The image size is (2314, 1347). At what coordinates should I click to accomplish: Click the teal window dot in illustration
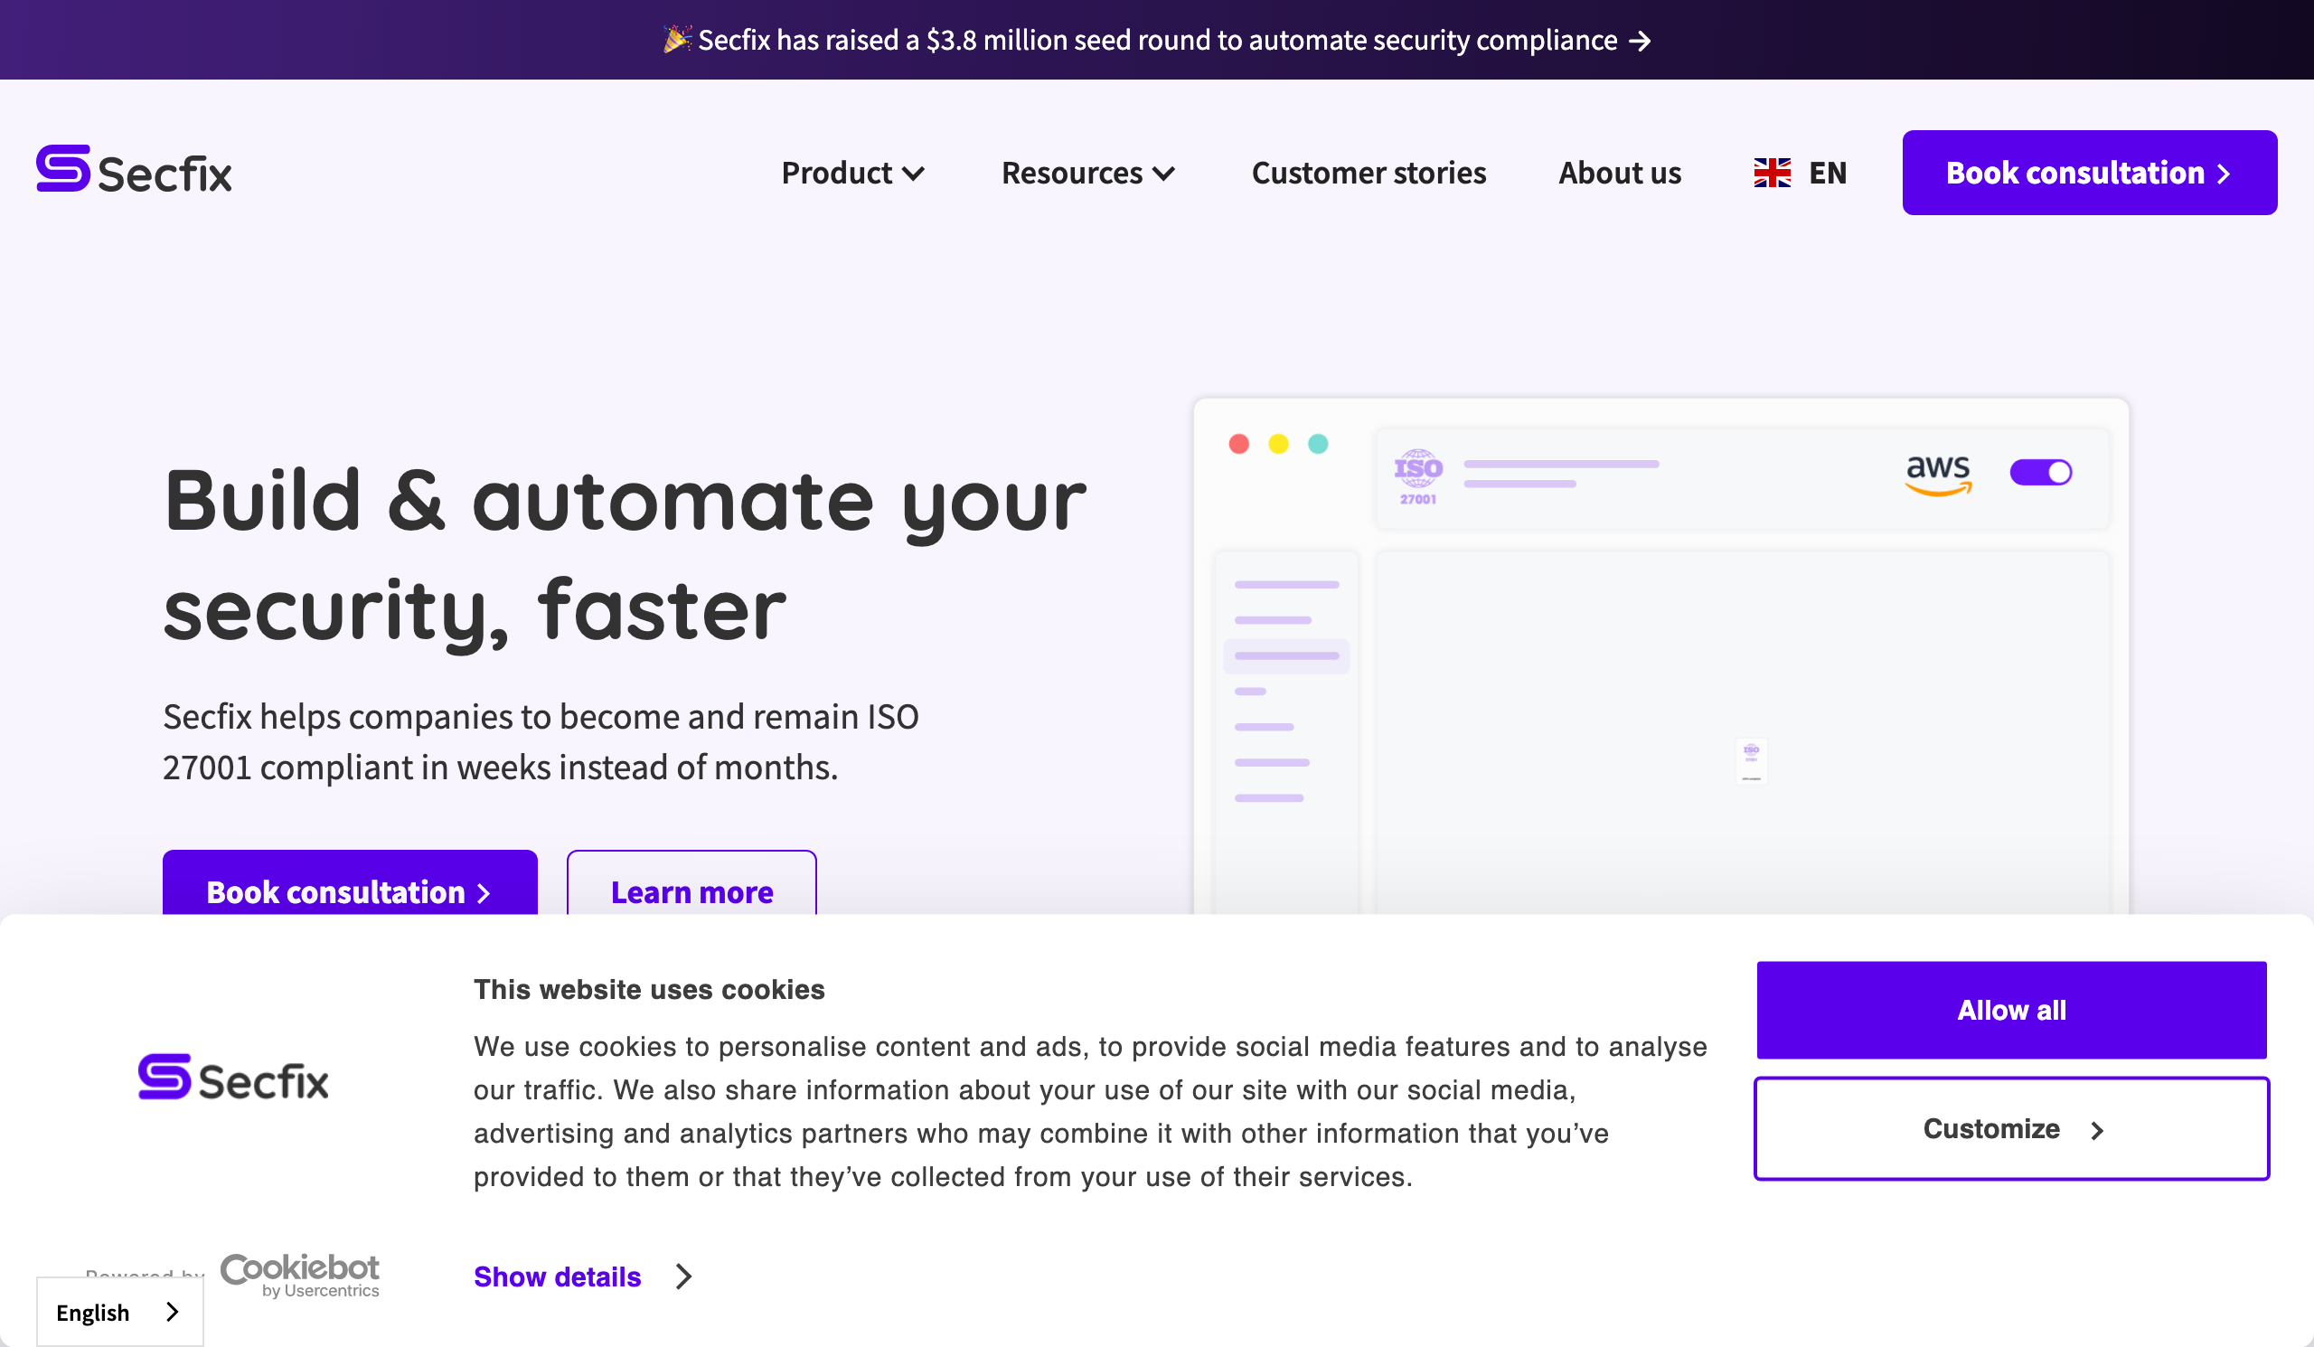[1318, 445]
